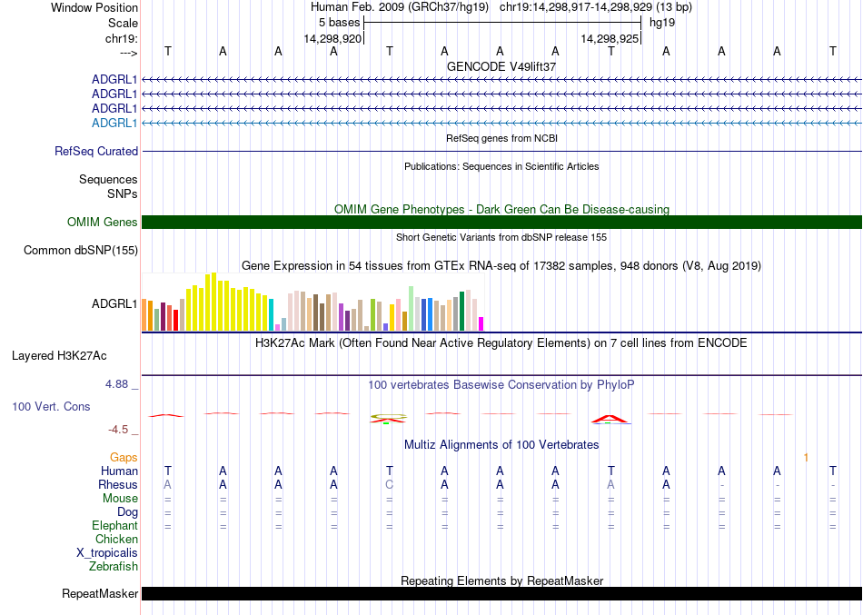Viewport: 863px width, 615px height.
Task: Expand the '100 Vert. Cons' track label
Action: point(51,407)
